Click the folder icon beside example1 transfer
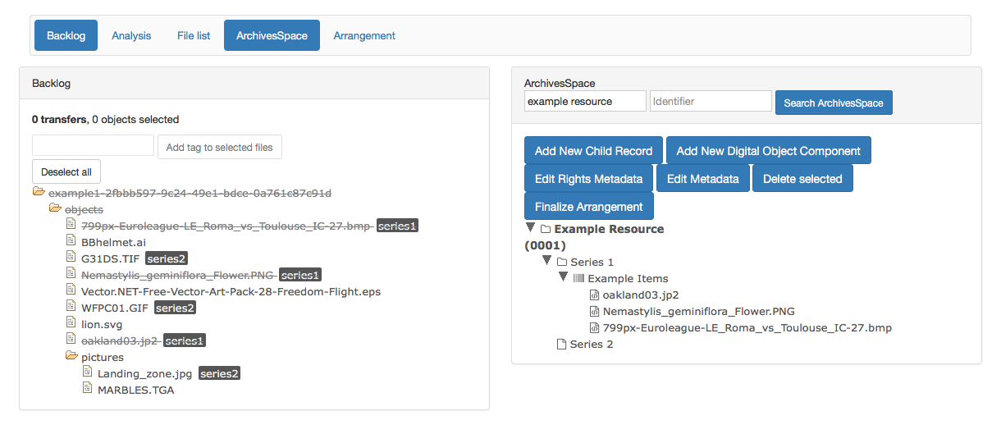Viewport: 1001px width, 425px height. 39,193
